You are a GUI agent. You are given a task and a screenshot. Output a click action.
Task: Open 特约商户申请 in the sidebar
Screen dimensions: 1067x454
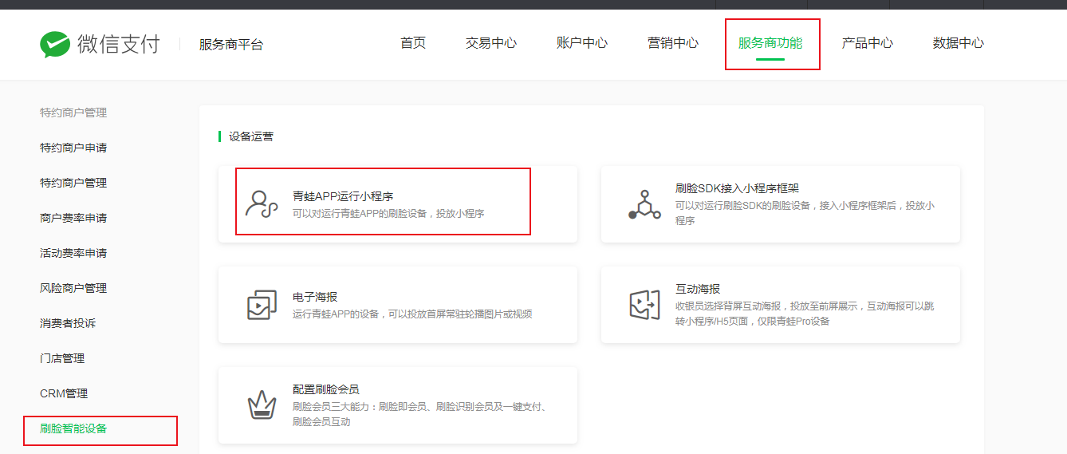click(x=73, y=148)
